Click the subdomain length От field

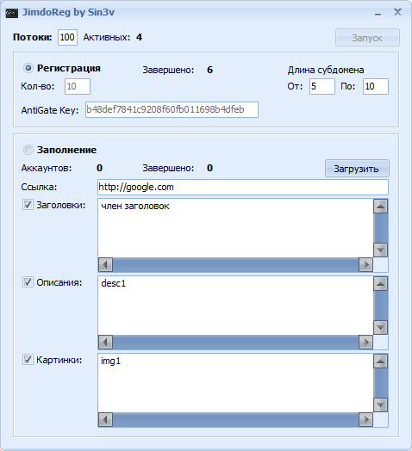pyautogui.click(x=322, y=86)
